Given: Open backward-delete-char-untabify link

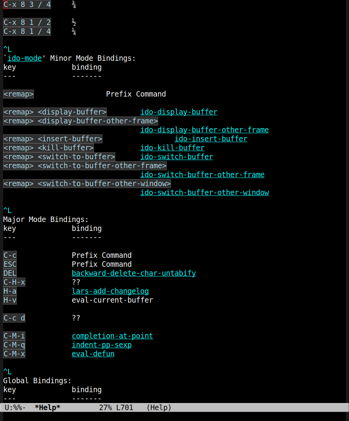Looking at the screenshot, I should pos(134,273).
